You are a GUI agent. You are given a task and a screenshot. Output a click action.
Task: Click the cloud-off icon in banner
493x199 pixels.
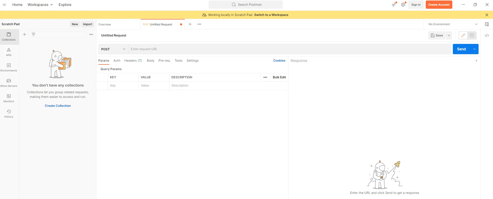click(x=204, y=15)
